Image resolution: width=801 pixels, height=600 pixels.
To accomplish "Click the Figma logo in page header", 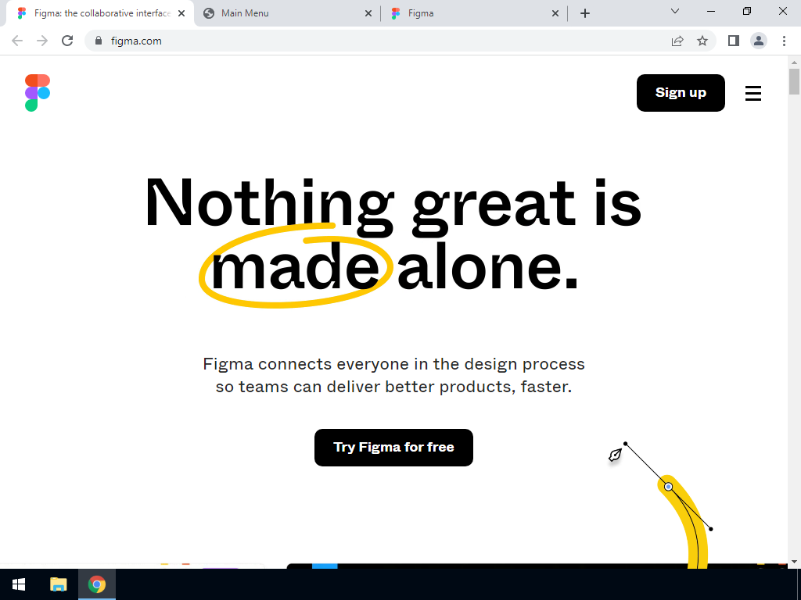I will [x=38, y=93].
